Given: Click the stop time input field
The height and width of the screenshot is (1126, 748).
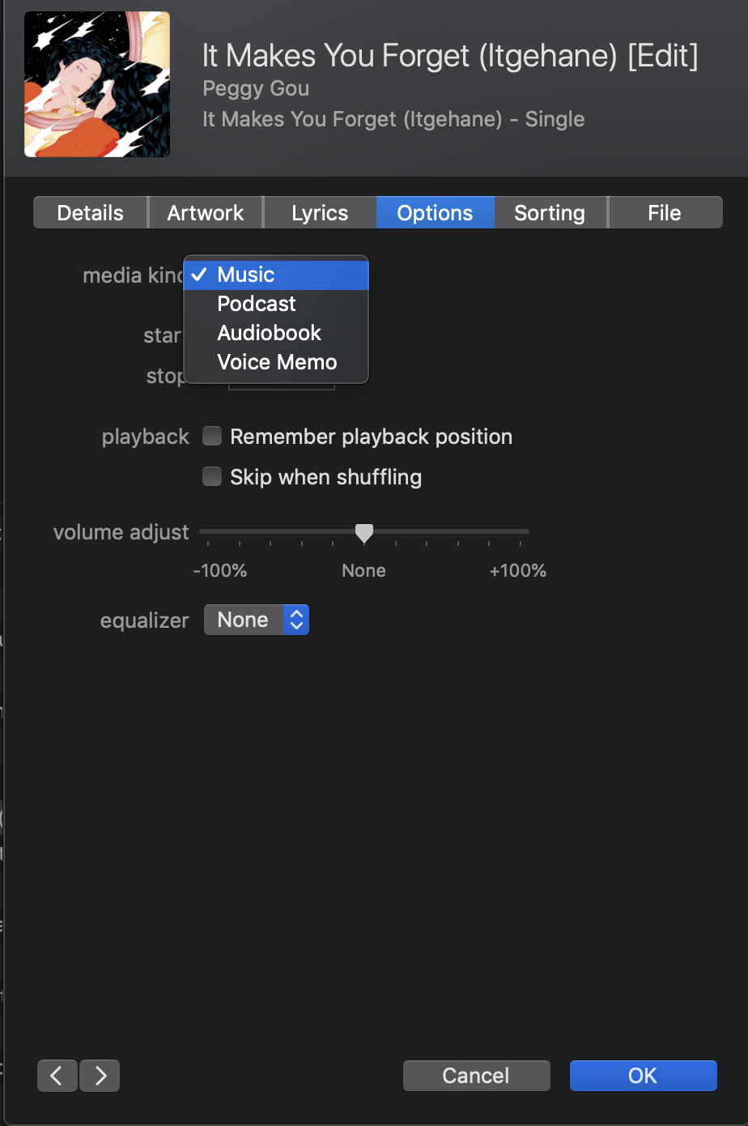Looking at the screenshot, I should point(282,386).
